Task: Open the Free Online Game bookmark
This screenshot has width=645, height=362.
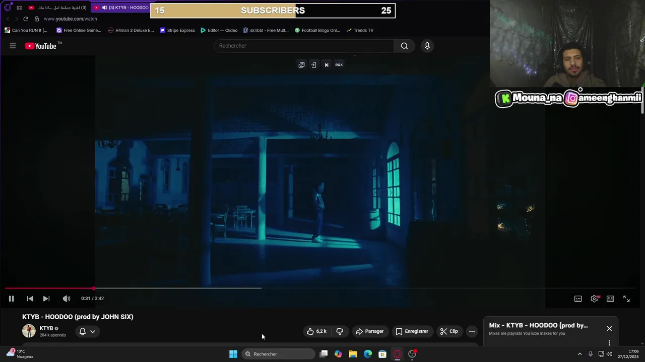Action: coord(79,30)
